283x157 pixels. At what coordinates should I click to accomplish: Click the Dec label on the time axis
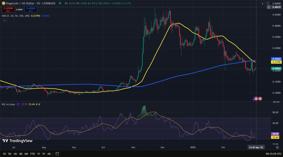point(163,147)
